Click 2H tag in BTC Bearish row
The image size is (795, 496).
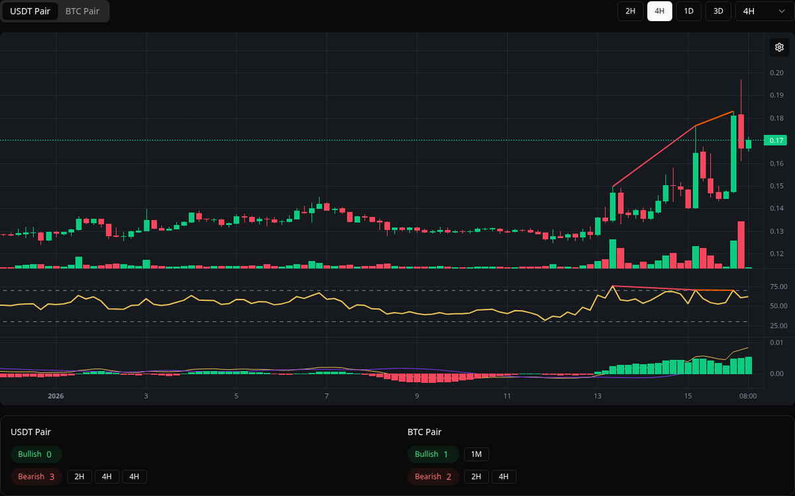tap(476, 477)
